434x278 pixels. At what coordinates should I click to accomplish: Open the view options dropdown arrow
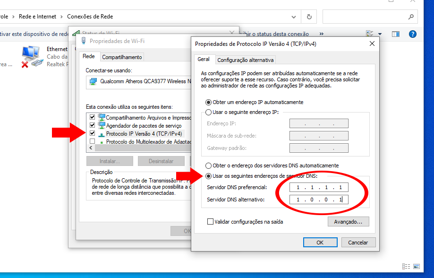coord(380,34)
